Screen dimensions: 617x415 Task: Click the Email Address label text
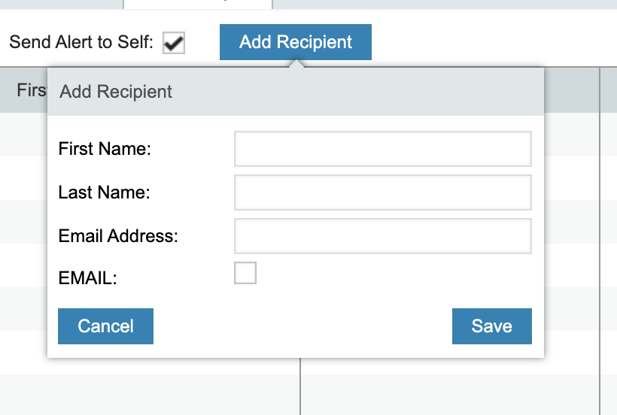click(x=118, y=236)
